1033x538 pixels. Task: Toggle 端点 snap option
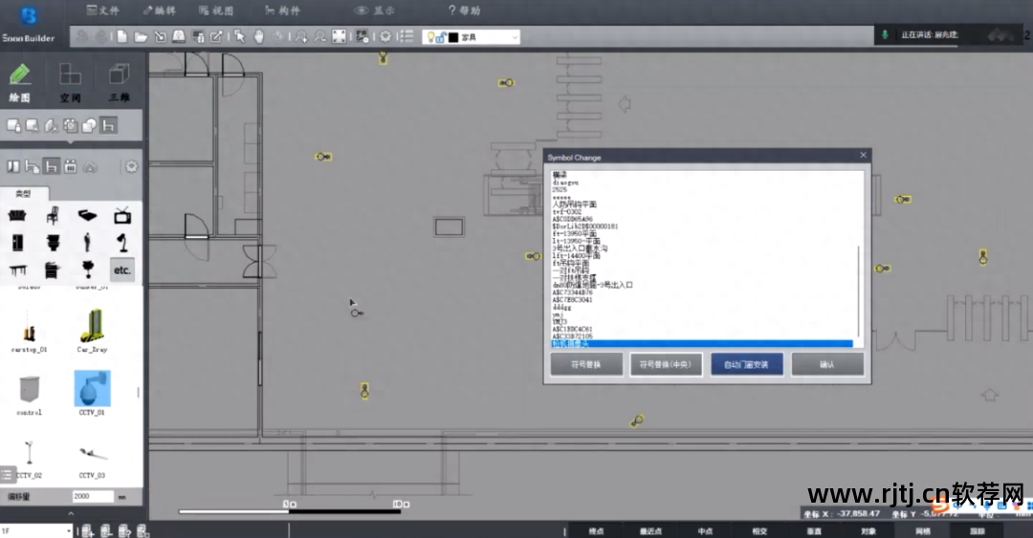pos(596,530)
